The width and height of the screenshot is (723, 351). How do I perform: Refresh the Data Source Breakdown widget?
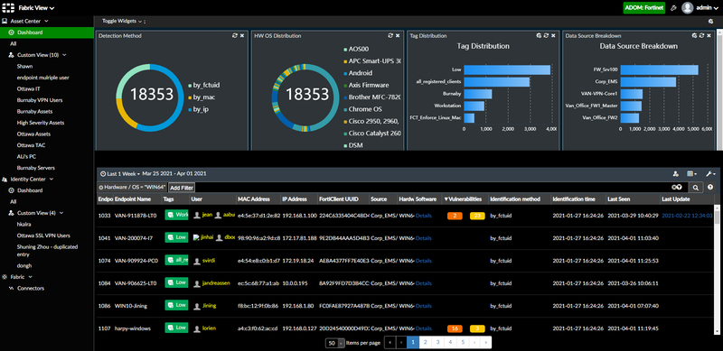point(702,35)
